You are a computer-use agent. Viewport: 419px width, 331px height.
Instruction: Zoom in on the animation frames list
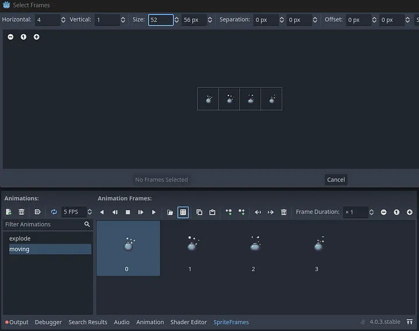pos(409,212)
